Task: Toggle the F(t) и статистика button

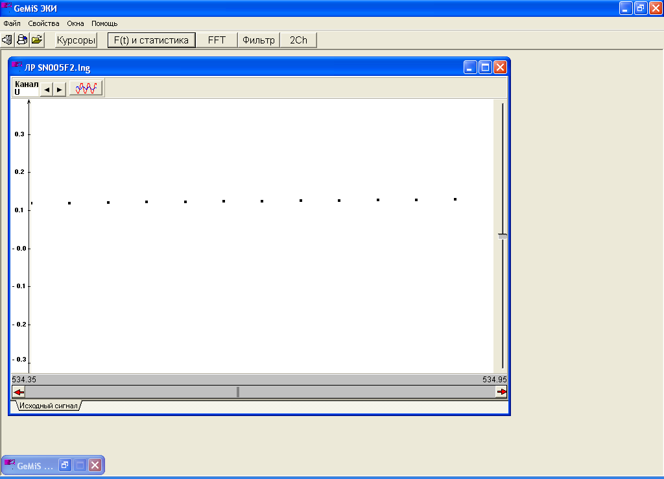Action: tap(151, 40)
